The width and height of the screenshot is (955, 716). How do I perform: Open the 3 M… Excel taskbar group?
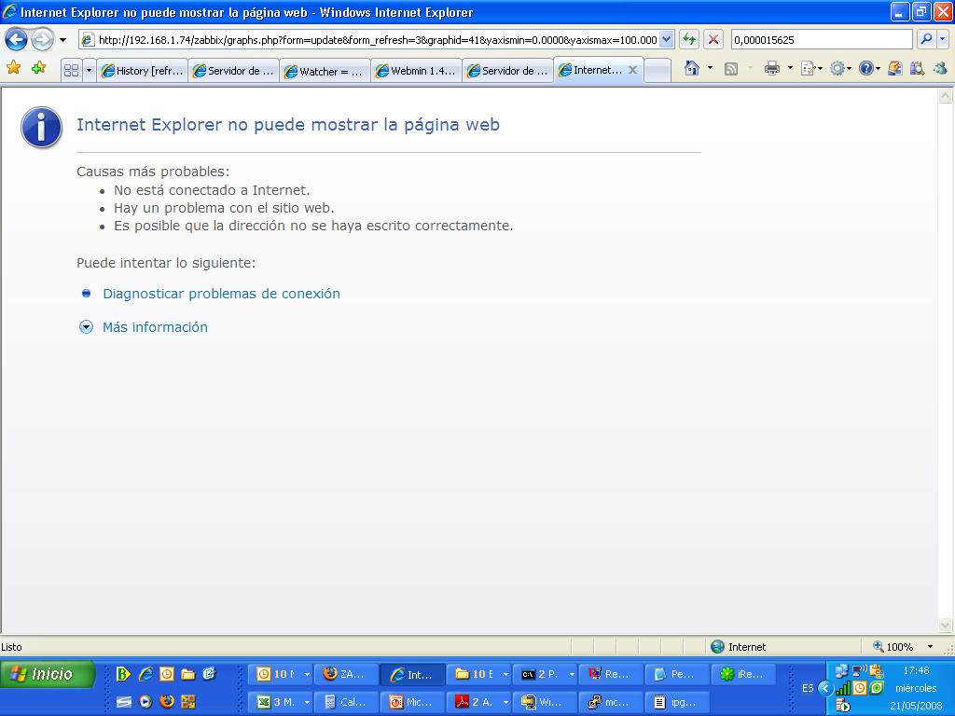tap(281, 702)
